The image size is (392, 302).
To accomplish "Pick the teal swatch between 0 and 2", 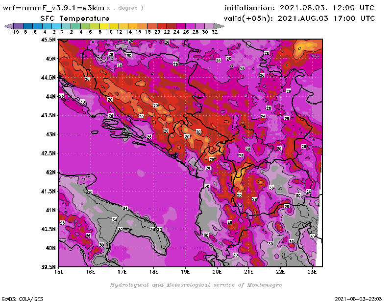I will (66, 26).
